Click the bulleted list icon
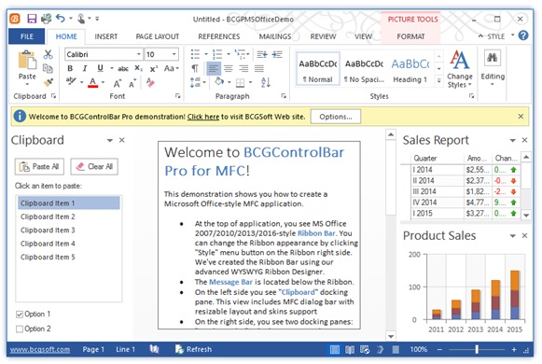Screen dimensions: 542x364 195,54
